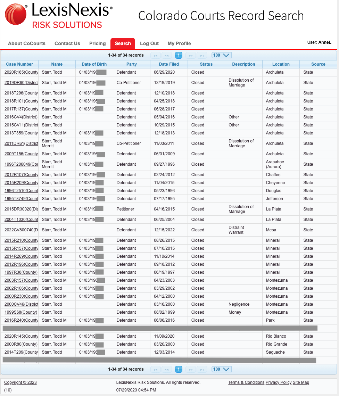Click next page arrow in top pager
This screenshot has width=339, height=396.
190,55
